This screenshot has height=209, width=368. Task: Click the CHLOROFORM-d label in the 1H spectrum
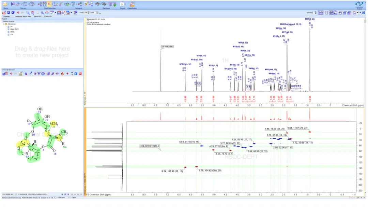point(167,47)
